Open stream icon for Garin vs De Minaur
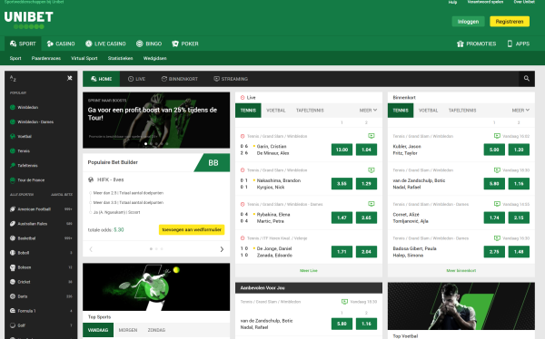This screenshot has width=545, height=339. click(x=372, y=136)
